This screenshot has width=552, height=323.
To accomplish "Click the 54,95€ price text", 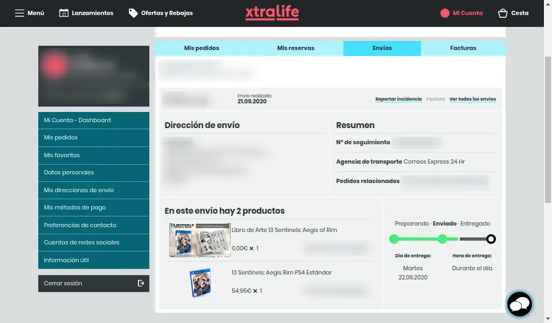I will coord(241,291).
